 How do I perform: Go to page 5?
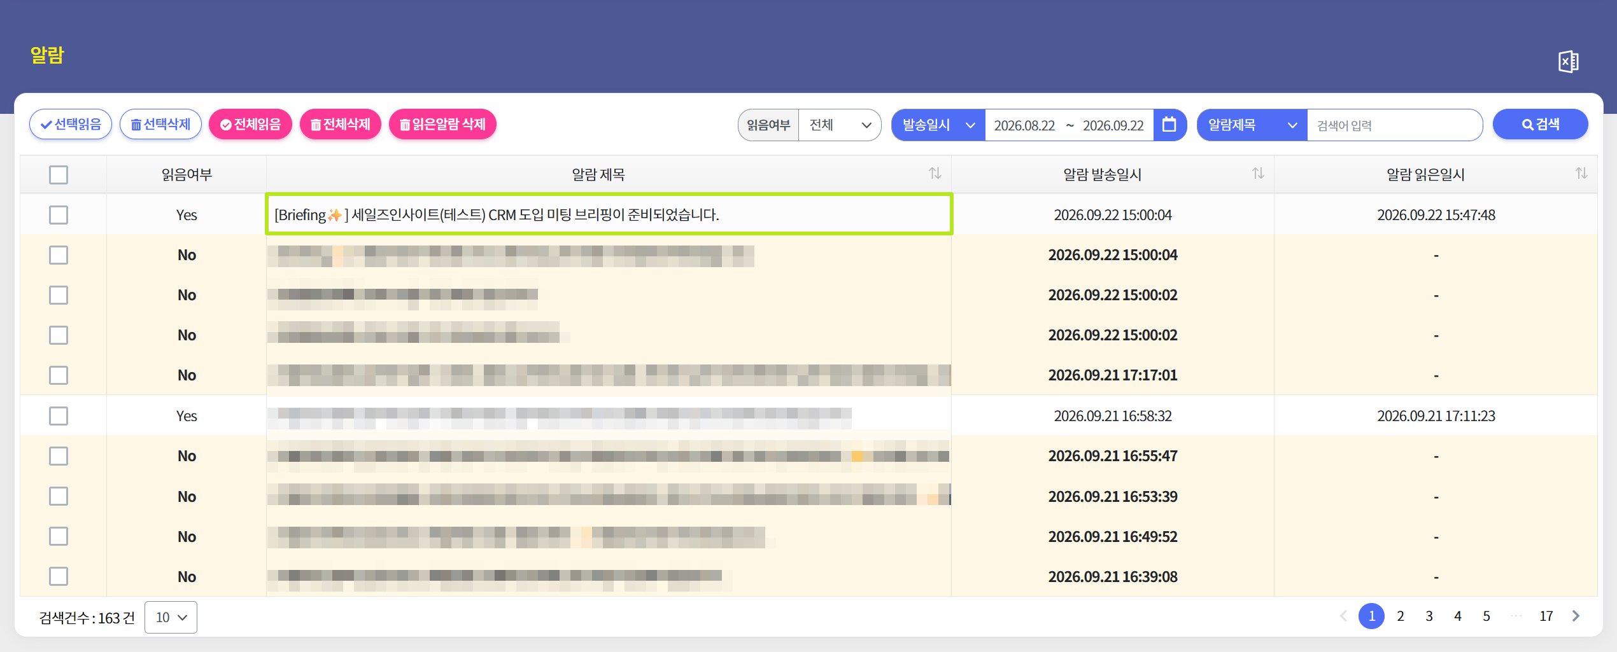coord(1486,616)
